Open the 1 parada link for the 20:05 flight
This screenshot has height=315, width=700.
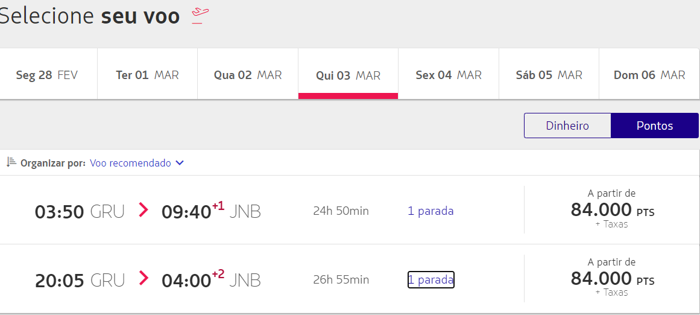[x=430, y=280]
